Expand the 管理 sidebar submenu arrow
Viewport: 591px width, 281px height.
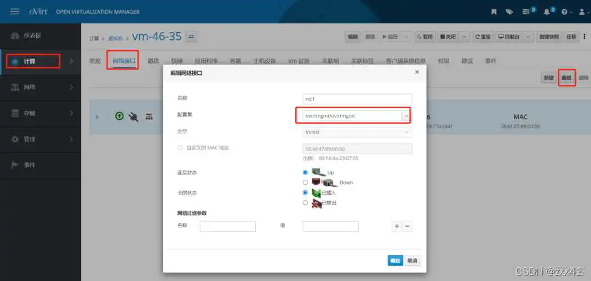point(72,139)
